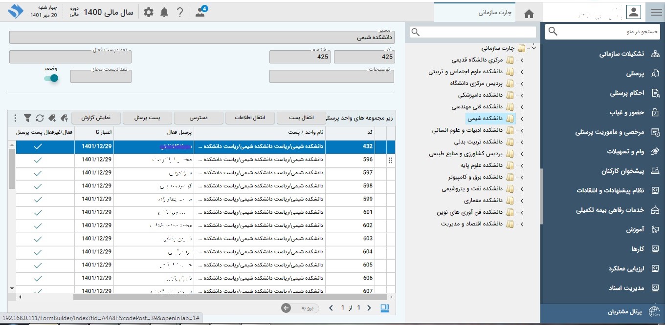Image resolution: width=665 pixels, height=325 pixels.
Task: Click the filter funnel icon in grid toolbar
Action: (x=27, y=118)
